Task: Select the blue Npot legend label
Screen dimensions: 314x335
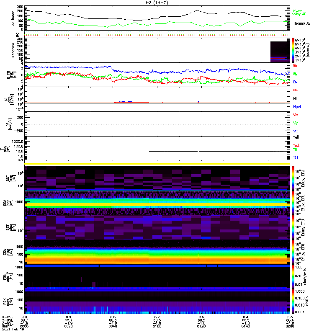Action: 297,107
